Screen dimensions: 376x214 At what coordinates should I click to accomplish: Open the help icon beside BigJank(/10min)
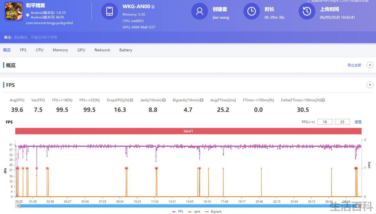202,100
